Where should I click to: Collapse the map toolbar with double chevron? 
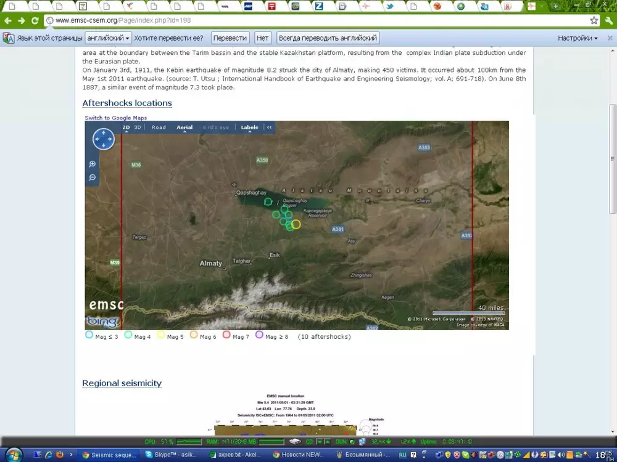(x=269, y=128)
